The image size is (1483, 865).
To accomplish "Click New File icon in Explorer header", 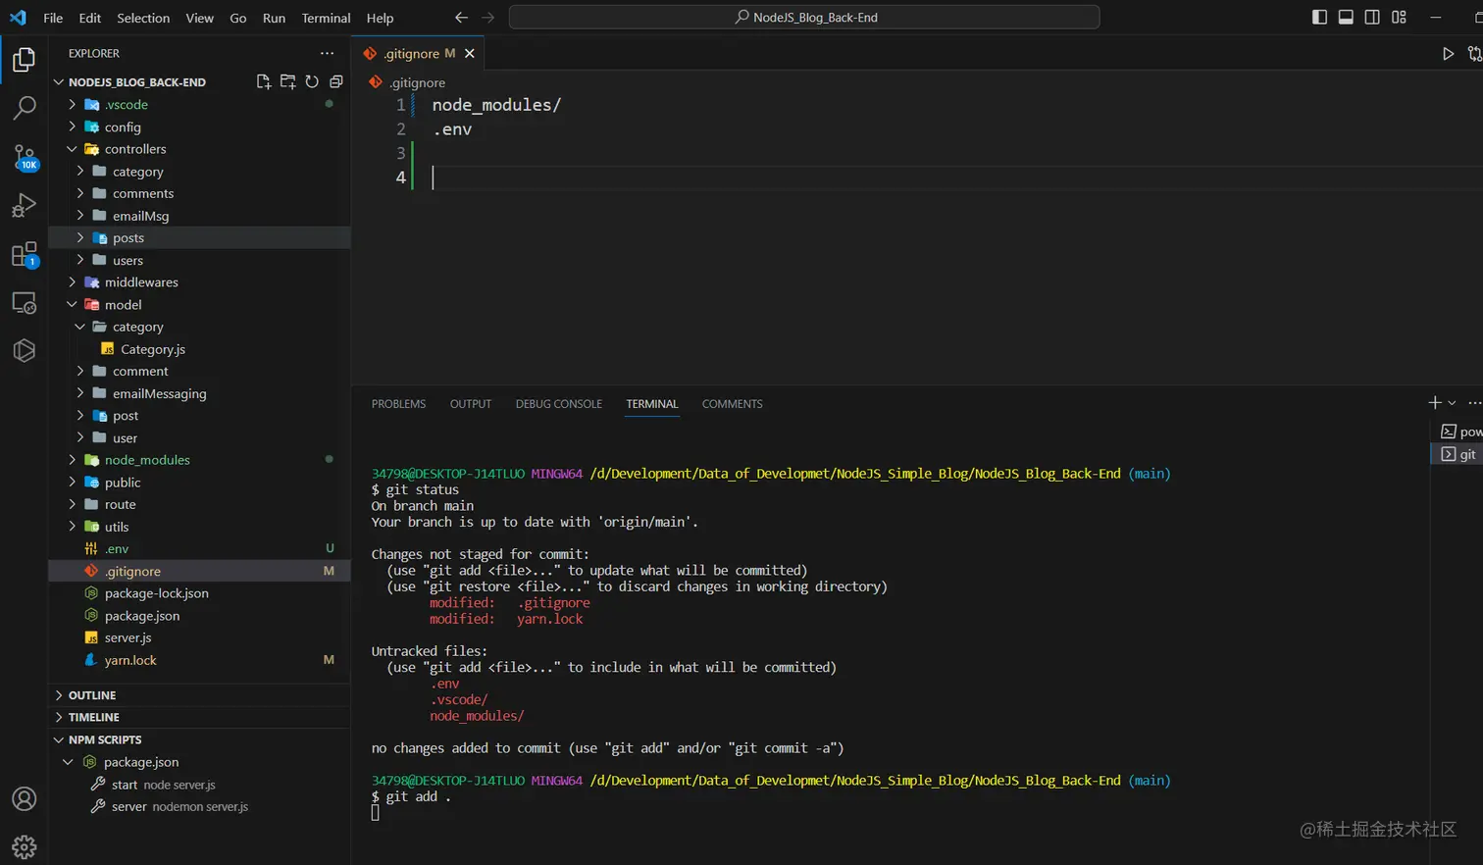I will pos(263,81).
